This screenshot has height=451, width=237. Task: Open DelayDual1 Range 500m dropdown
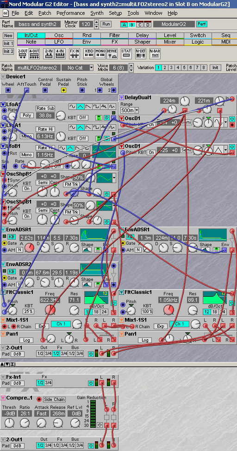tap(137, 110)
